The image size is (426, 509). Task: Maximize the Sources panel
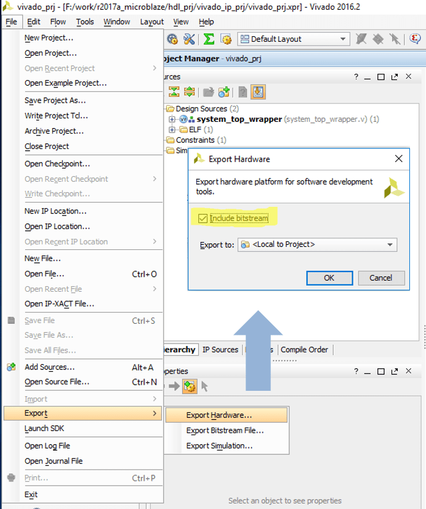point(381,76)
